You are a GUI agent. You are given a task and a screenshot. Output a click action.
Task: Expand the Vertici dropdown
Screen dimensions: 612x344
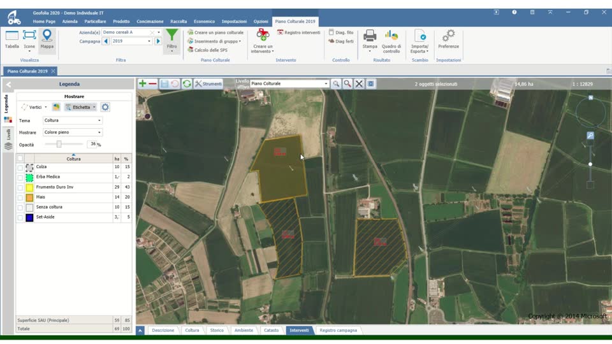point(46,107)
